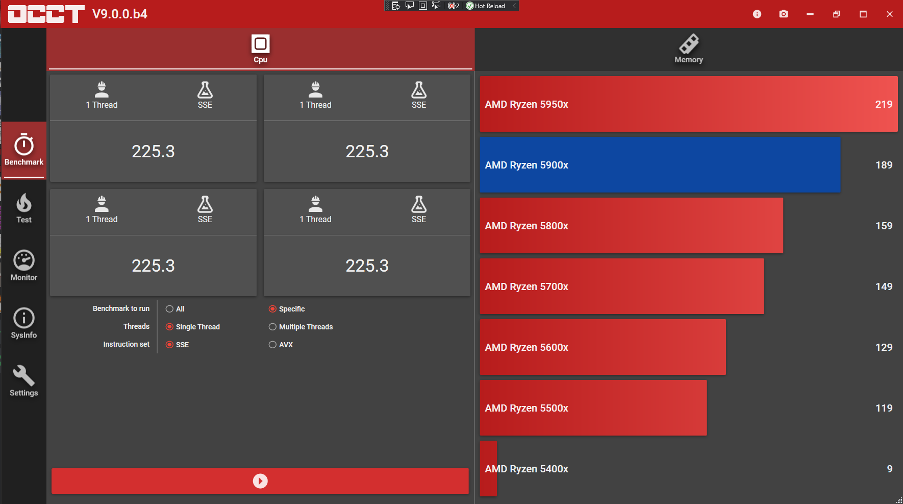Select the All benchmark radio option
Screen dimensions: 903x504
click(x=170, y=309)
